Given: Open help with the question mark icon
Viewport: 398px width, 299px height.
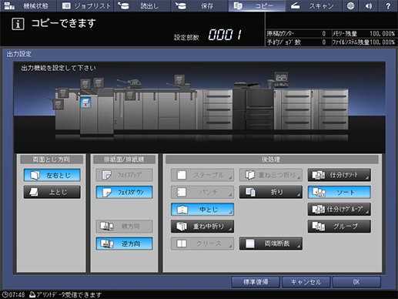Looking at the screenshot, I should [388, 5].
